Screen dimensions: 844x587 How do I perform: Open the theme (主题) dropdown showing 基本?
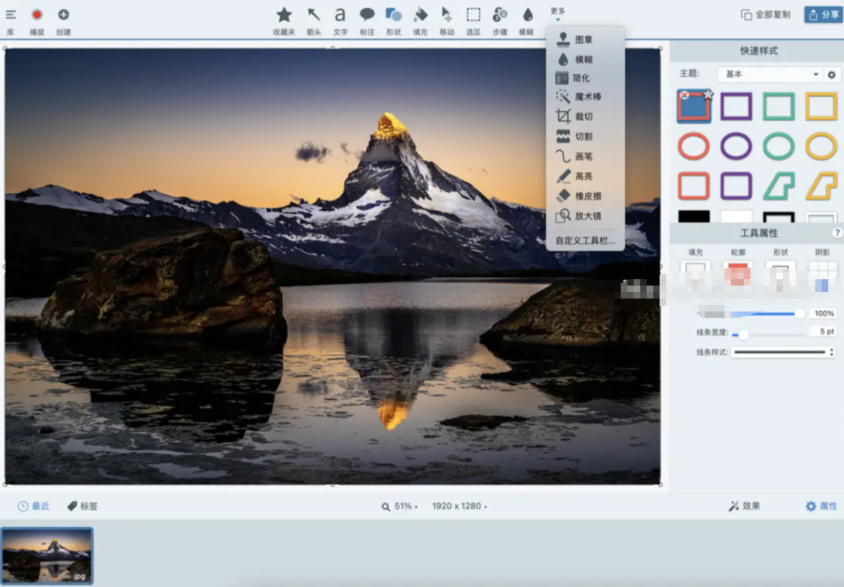point(770,74)
